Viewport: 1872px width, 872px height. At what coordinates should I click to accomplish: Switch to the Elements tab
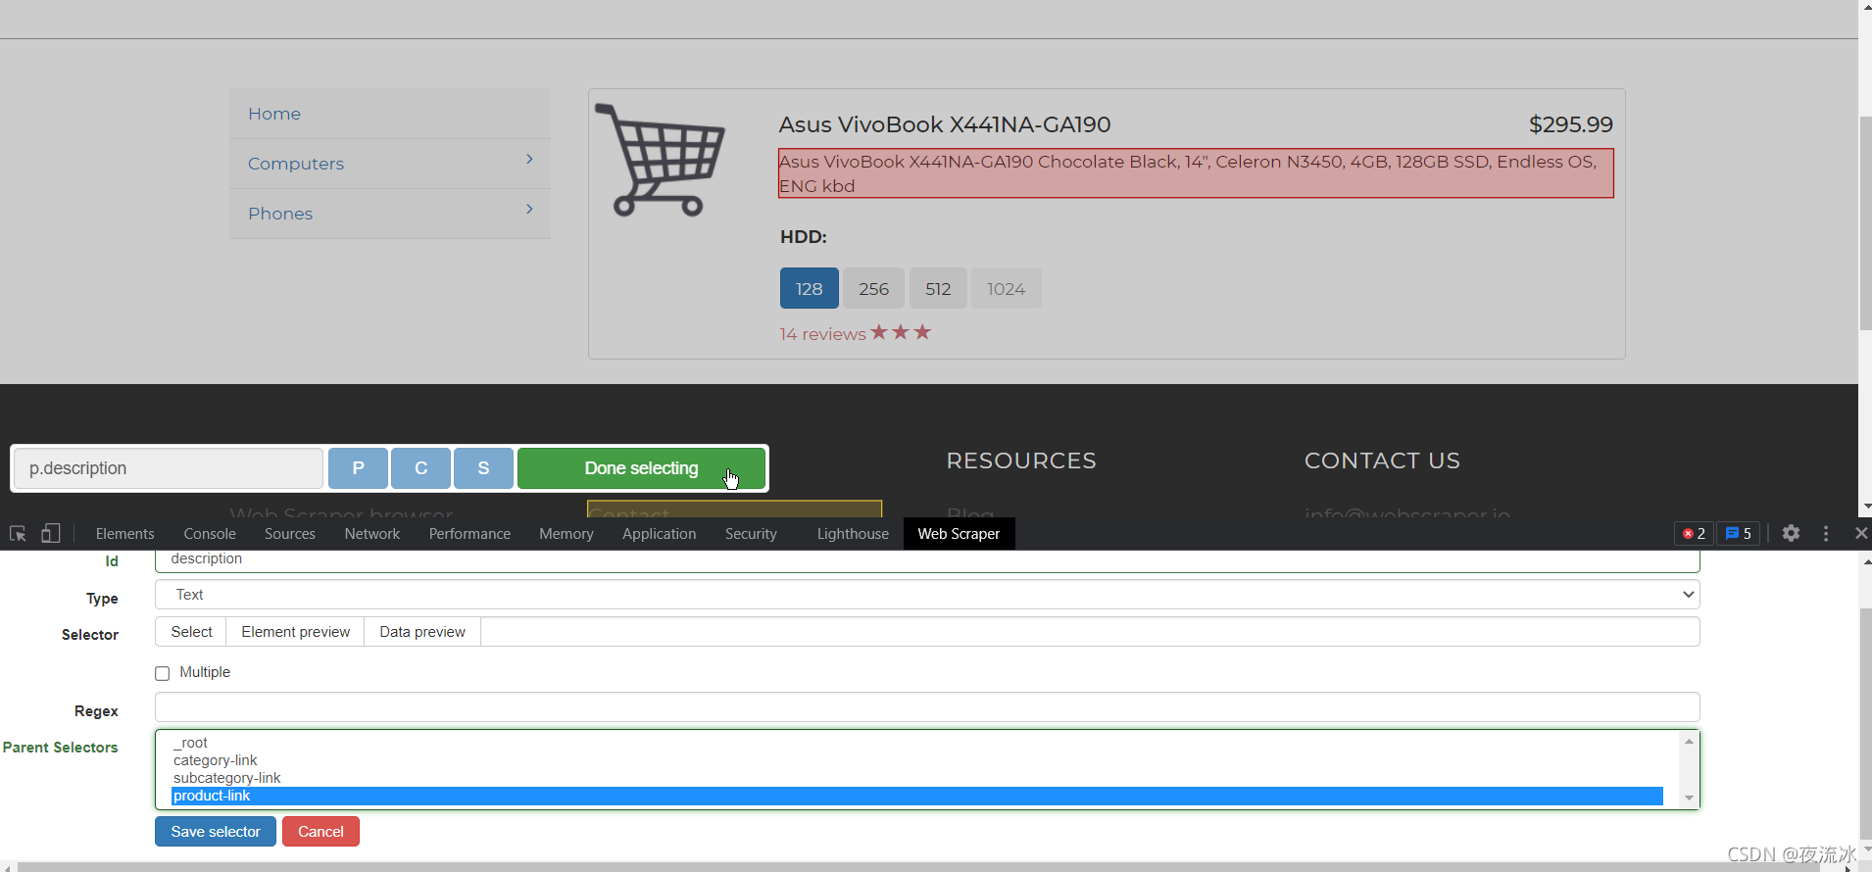(125, 533)
